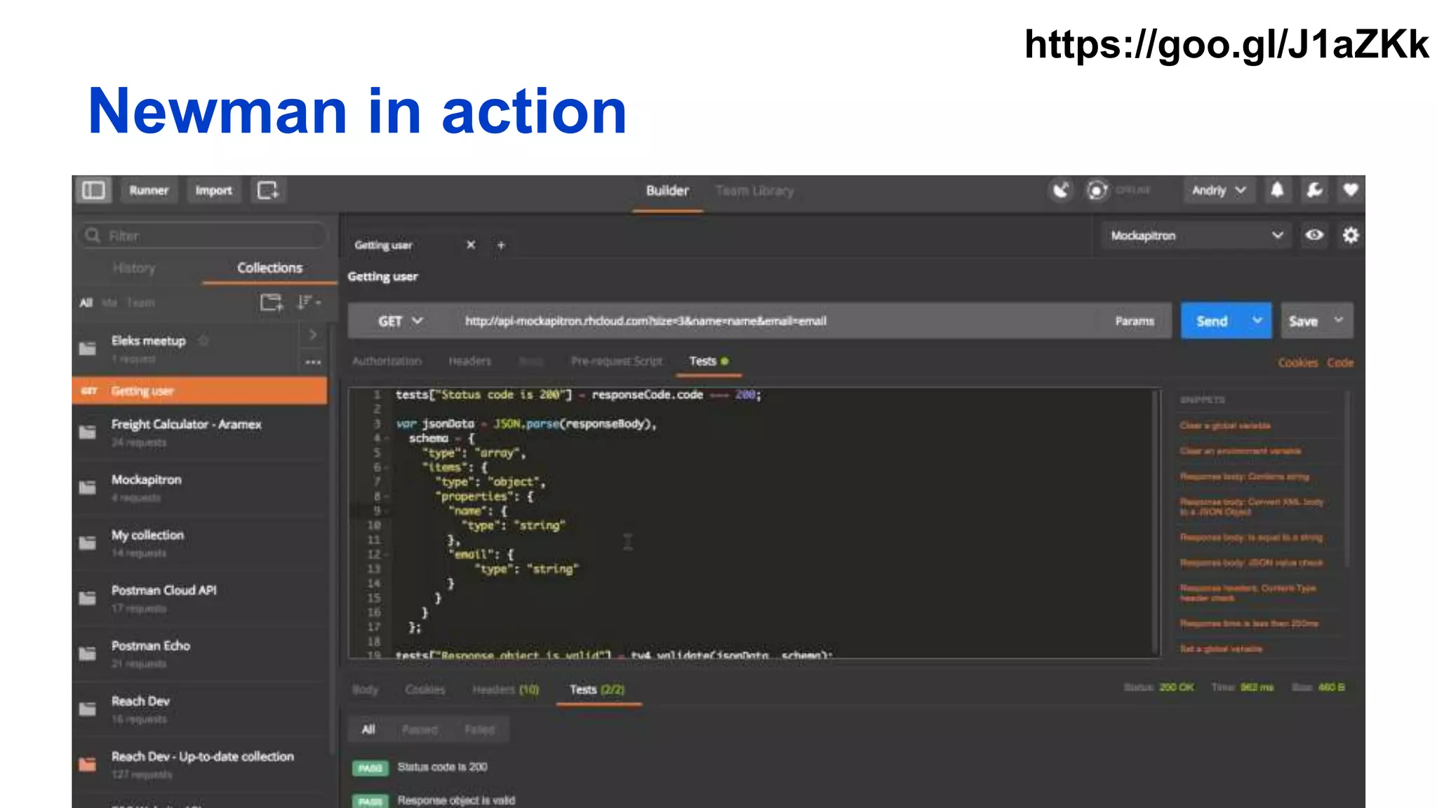Switch to the Builder tab
Viewport: 1437px width, 808px height.
coord(667,191)
